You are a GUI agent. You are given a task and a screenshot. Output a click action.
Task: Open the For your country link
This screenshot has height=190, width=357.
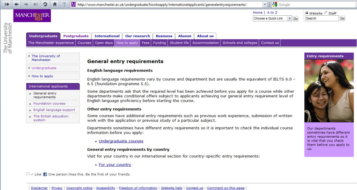click(x=115, y=165)
